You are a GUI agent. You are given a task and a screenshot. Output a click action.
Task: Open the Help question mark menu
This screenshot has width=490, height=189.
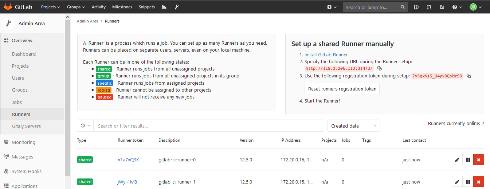[457, 7]
